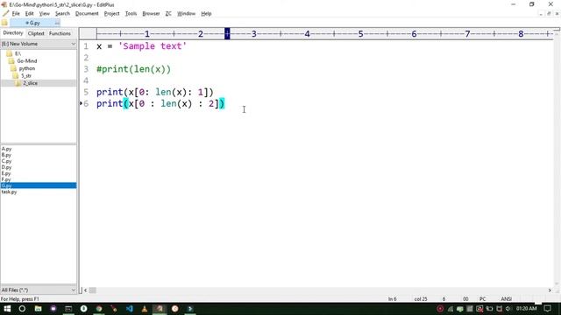Click the 'ANSI' encoding status entry
The image size is (561, 315).
(x=507, y=299)
